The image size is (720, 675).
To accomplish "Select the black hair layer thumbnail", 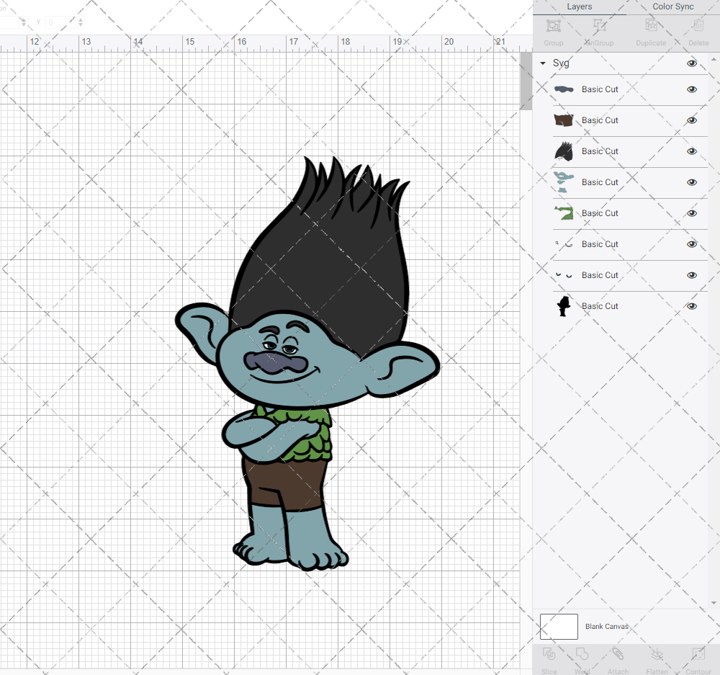I will (x=564, y=151).
